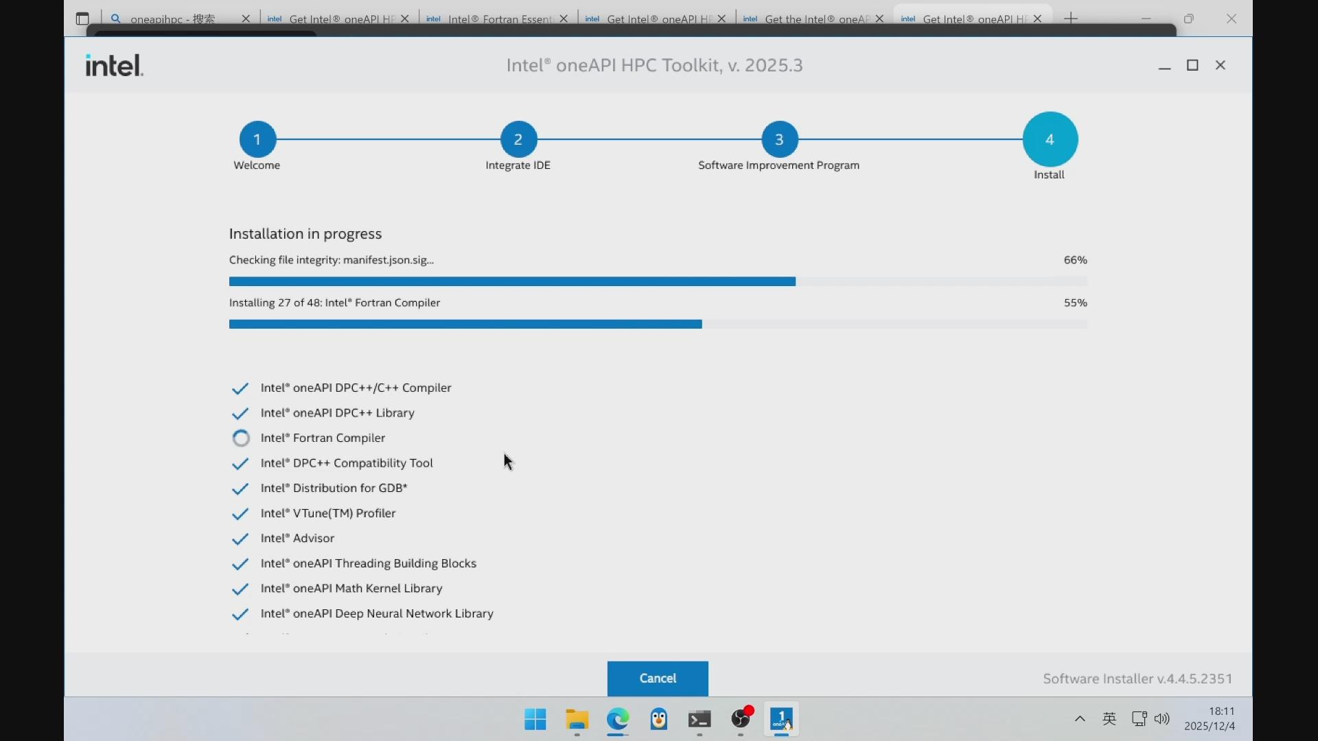Viewport: 1318px width, 741px height.
Task: Expand hidden system tray icons chevron
Action: (x=1080, y=718)
